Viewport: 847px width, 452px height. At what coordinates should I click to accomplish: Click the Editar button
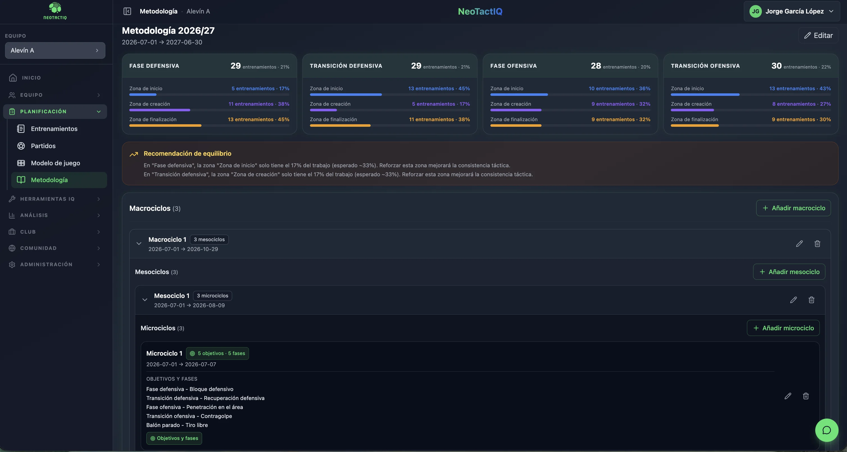point(818,35)
